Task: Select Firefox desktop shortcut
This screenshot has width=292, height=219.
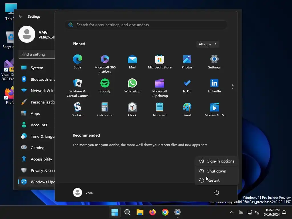Action: tap(9, 95)
